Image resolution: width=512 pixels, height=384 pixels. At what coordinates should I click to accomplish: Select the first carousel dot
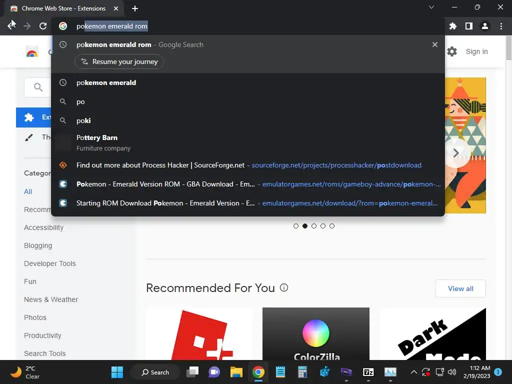point(296,226)
